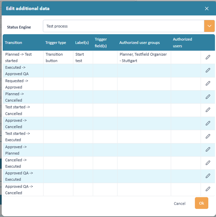This screenshot has height=217, width=216.
Task: Select the Planned -> Test started cell
Action: pos(23,57)
